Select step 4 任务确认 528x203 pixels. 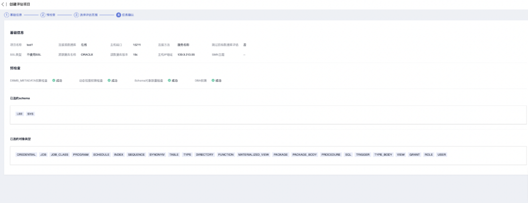coord(125,15)
